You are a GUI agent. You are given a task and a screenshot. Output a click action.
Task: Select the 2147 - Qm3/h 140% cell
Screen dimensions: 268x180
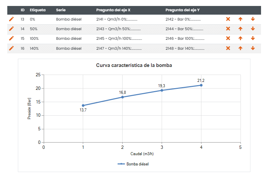pyautogui.click(x=119, y=48)
